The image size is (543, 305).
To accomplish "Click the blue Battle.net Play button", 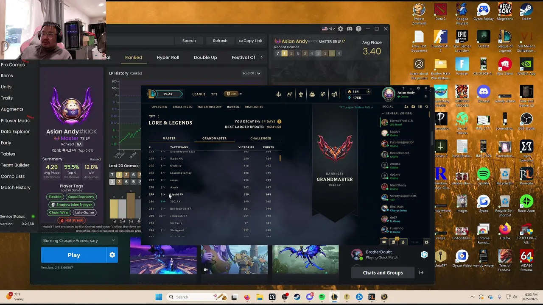I will tap(74, 255).
